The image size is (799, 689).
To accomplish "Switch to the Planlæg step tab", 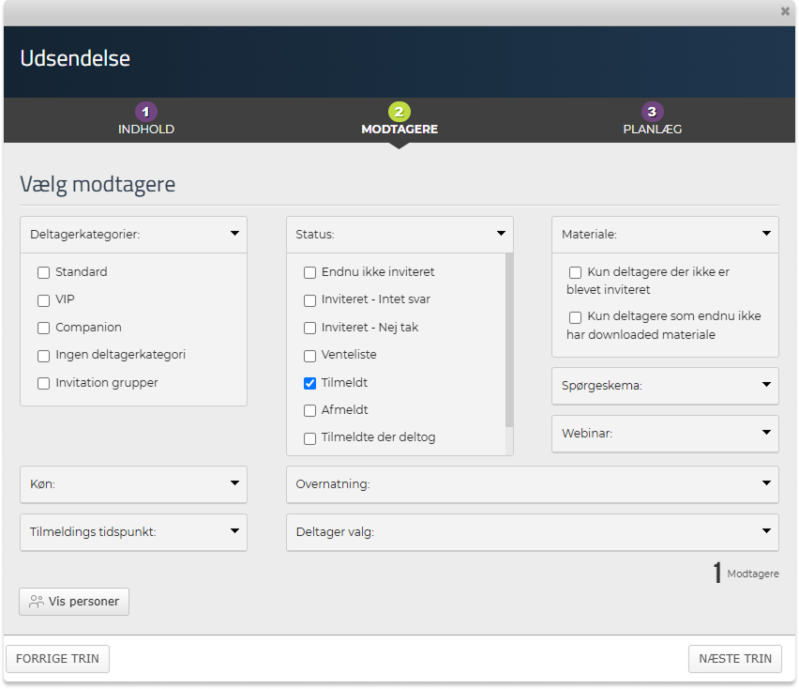I will 653,130.
